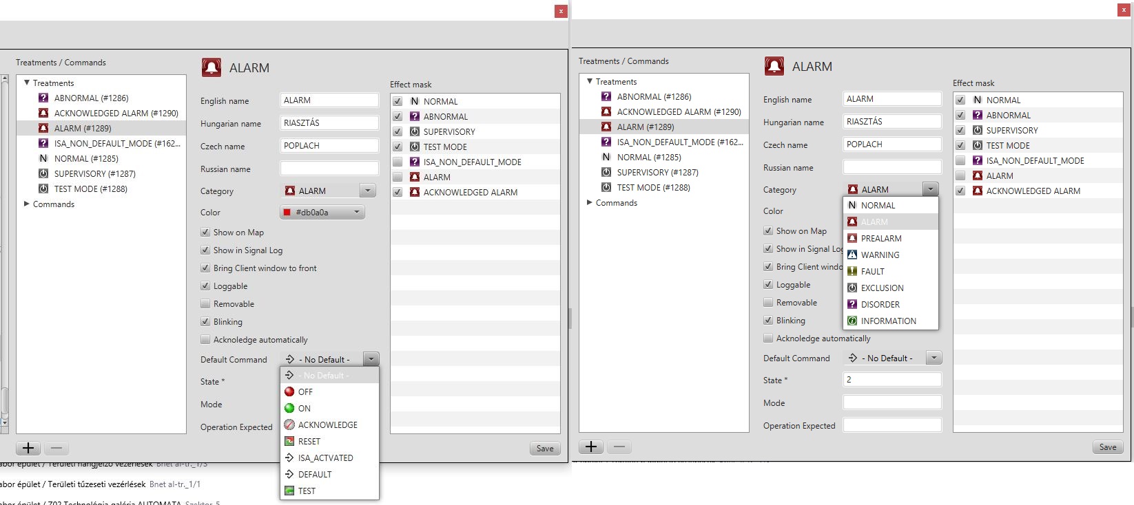Open the red #db0a0a color picker
This screenshot has height=505, width=1134.
322,212
